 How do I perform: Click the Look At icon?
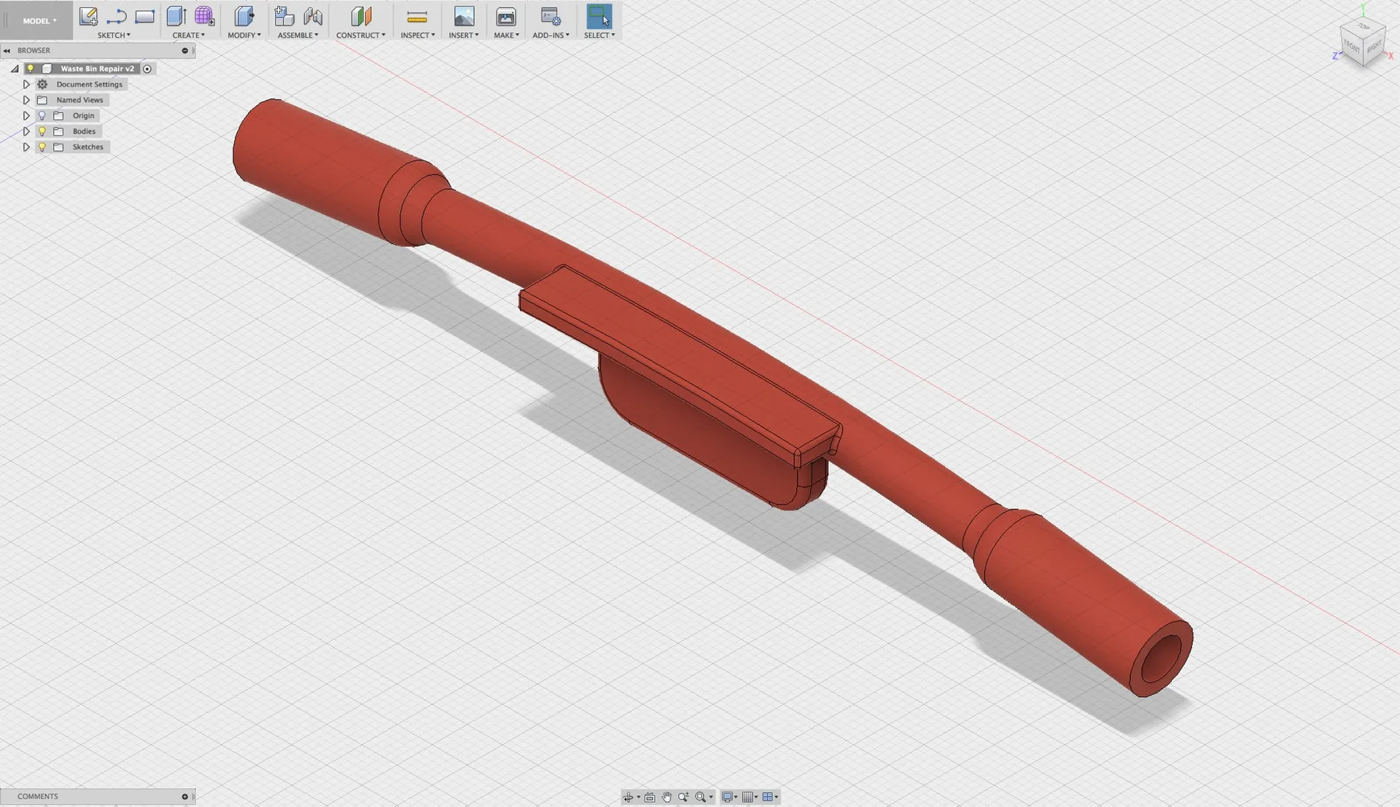[x=650, y=797]
